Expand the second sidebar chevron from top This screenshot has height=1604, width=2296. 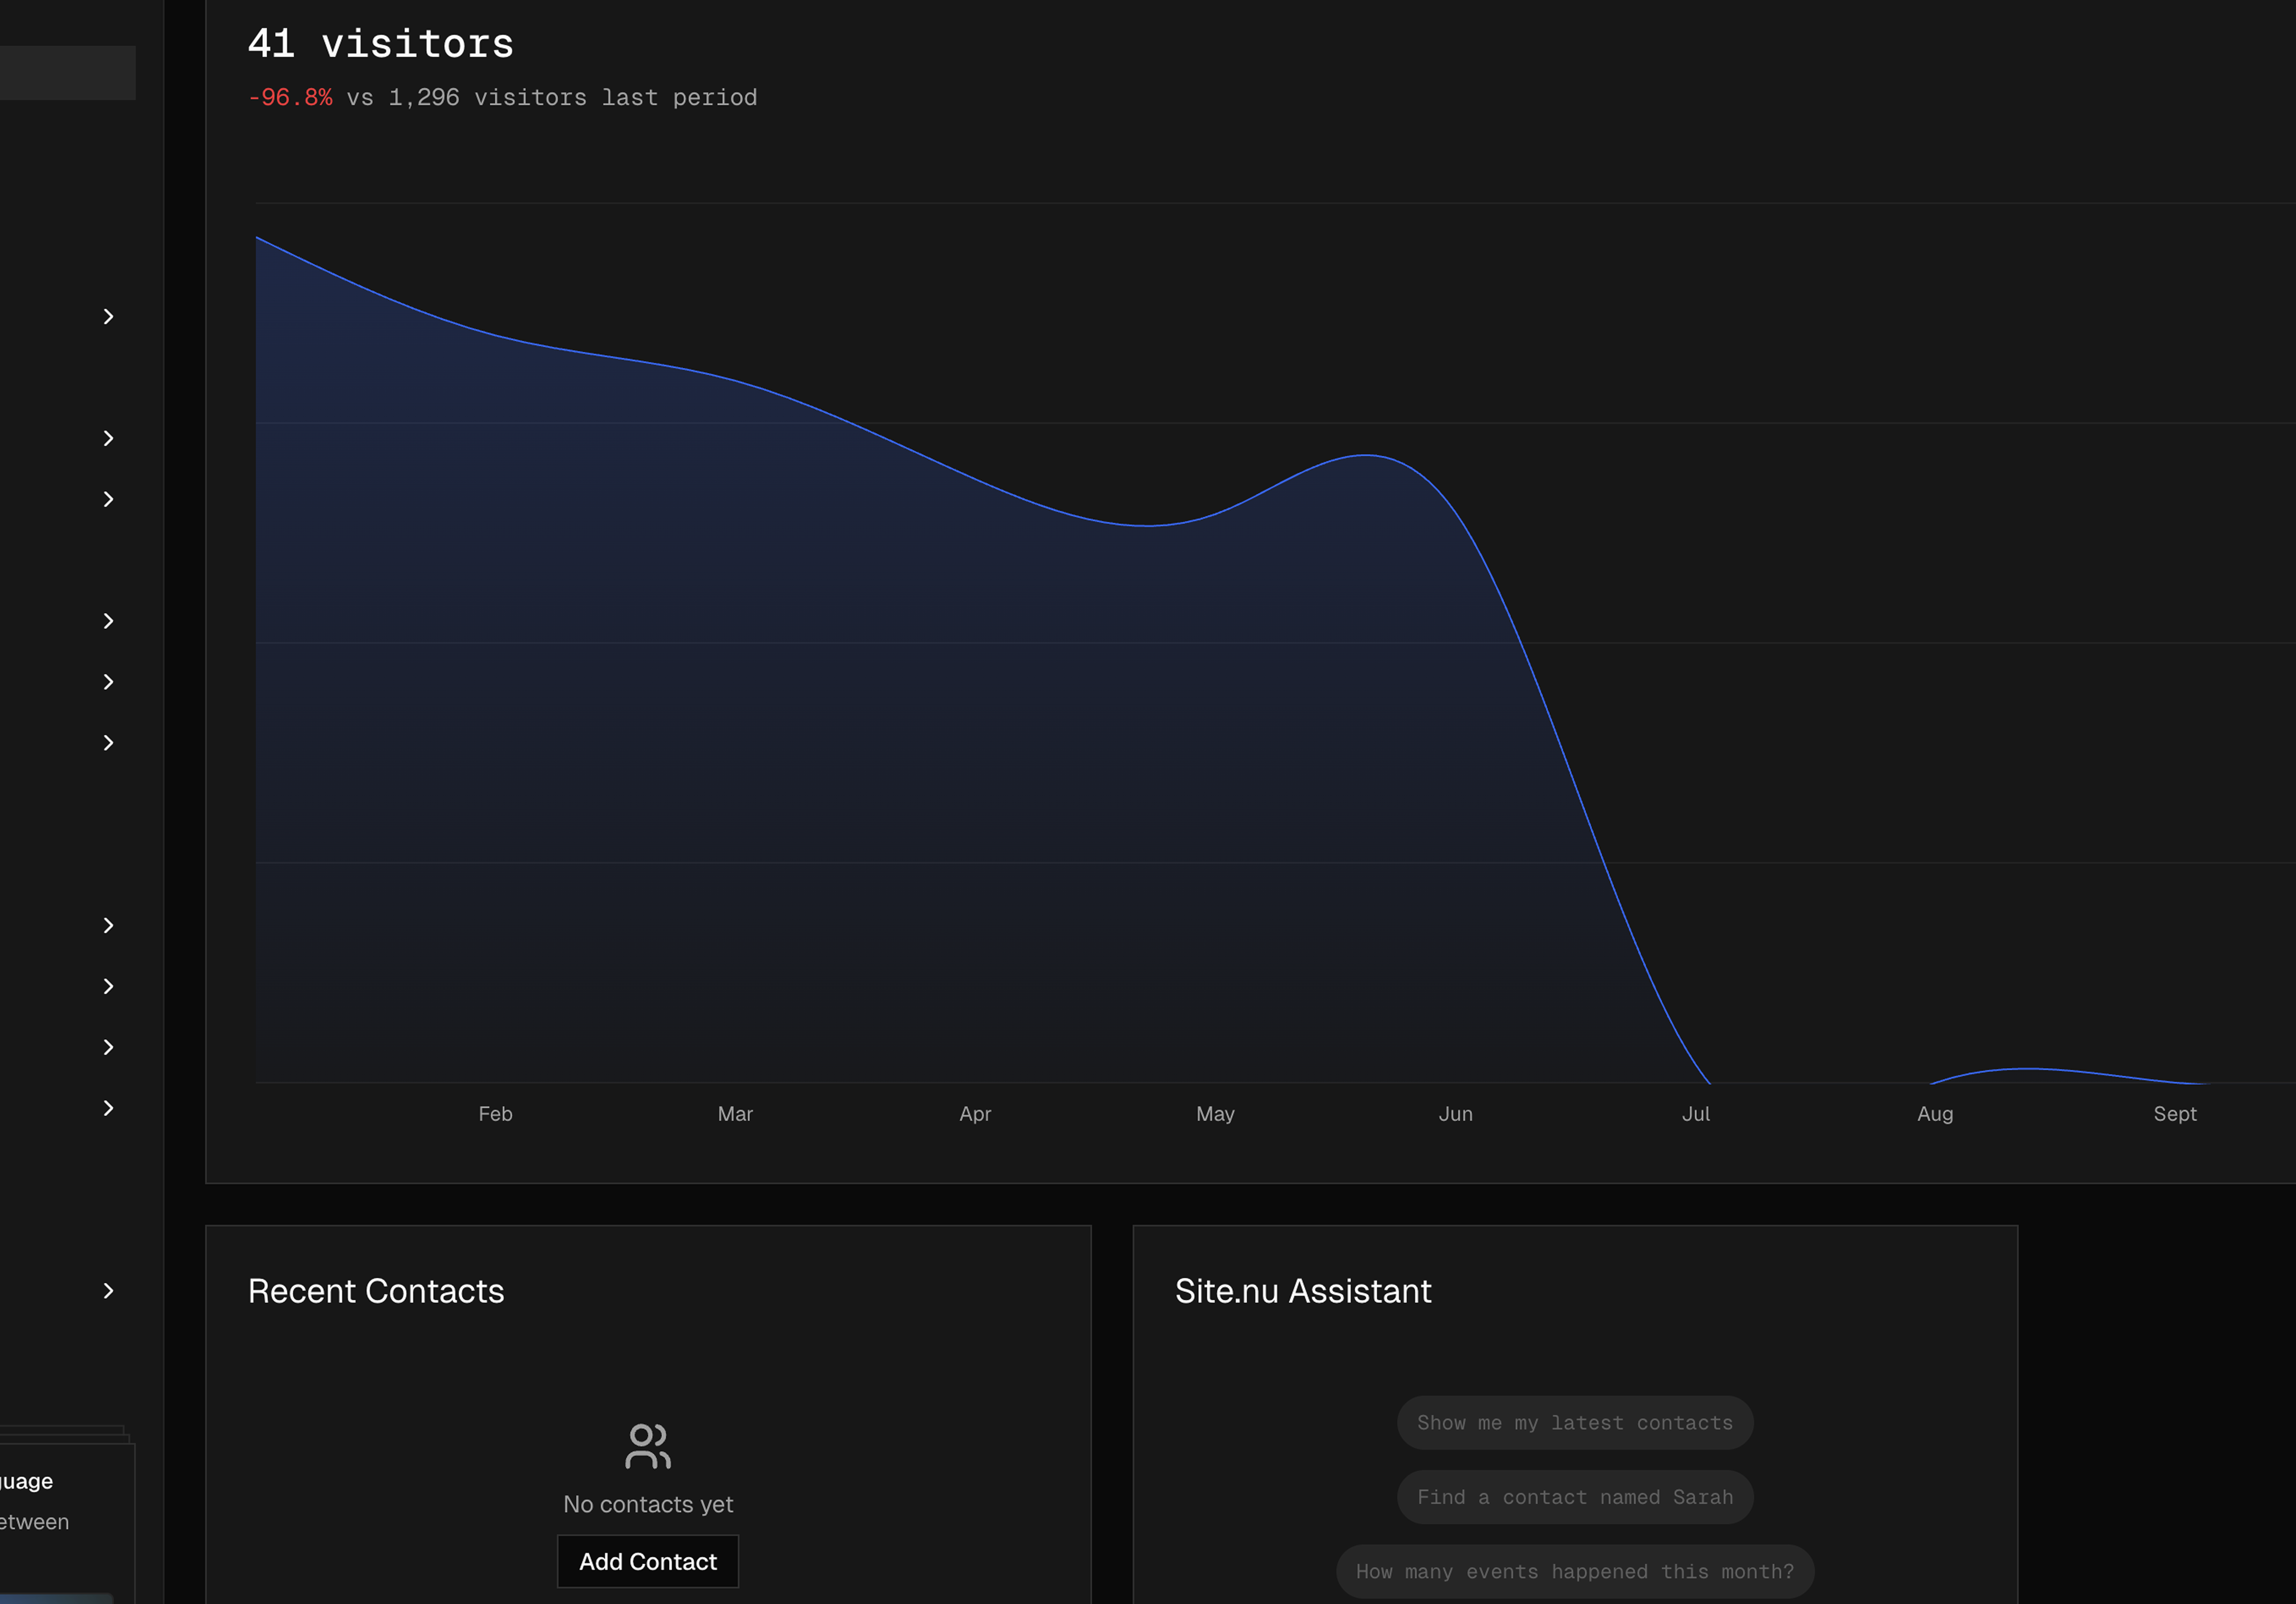coord(108,438)
